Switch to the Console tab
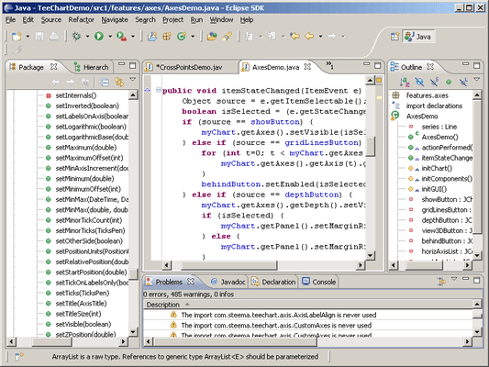This screenshot has width=489, height=367. [x=319, y=282]
